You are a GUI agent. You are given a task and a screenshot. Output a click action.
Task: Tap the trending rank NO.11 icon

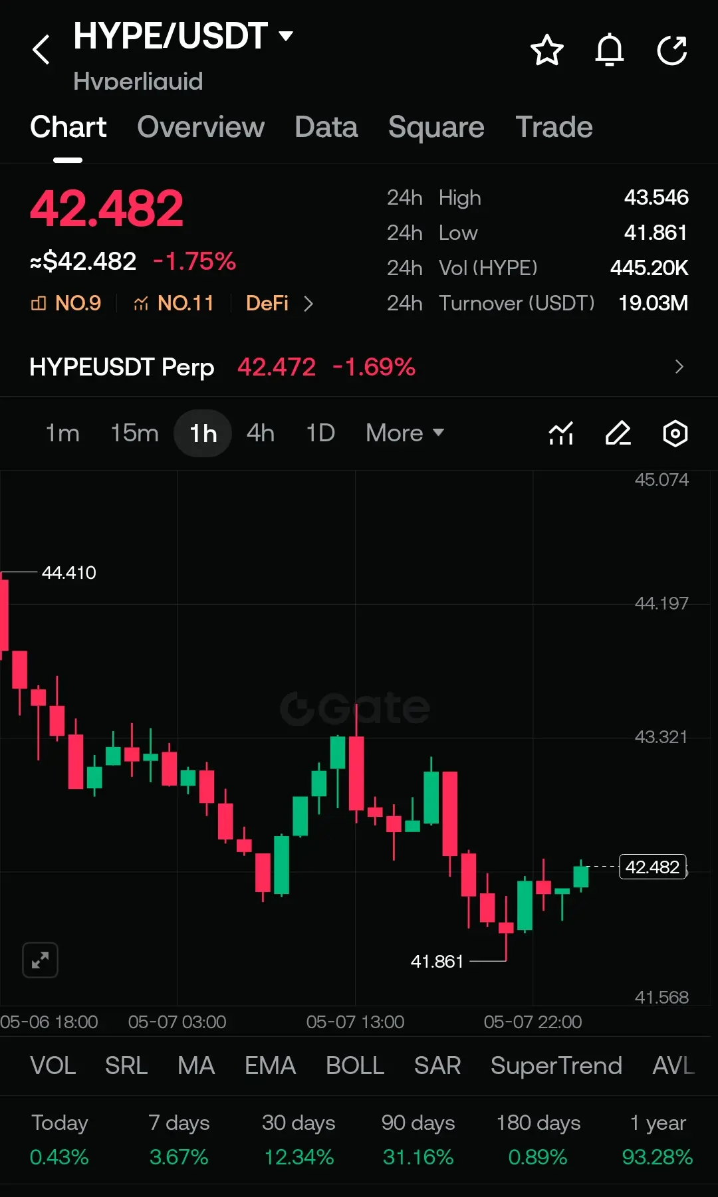pyautogui.click(x=140, y=304)
